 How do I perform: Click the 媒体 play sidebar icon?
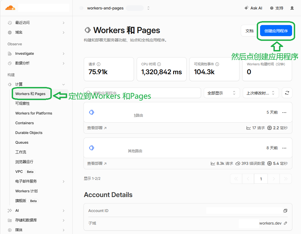coord(10,230)
